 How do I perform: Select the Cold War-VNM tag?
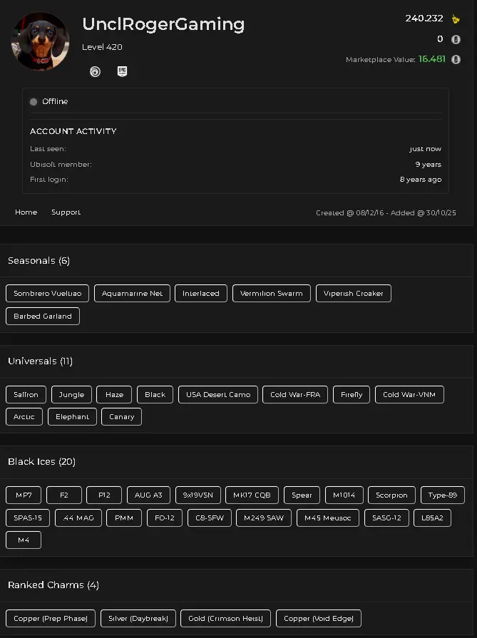click(409, 395)
